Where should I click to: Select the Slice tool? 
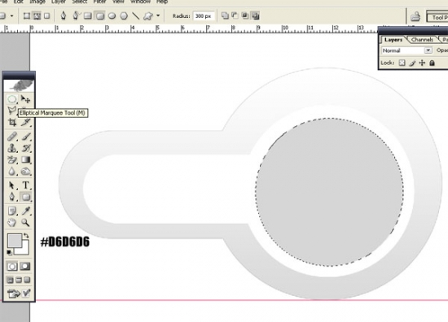pos(25,122)
